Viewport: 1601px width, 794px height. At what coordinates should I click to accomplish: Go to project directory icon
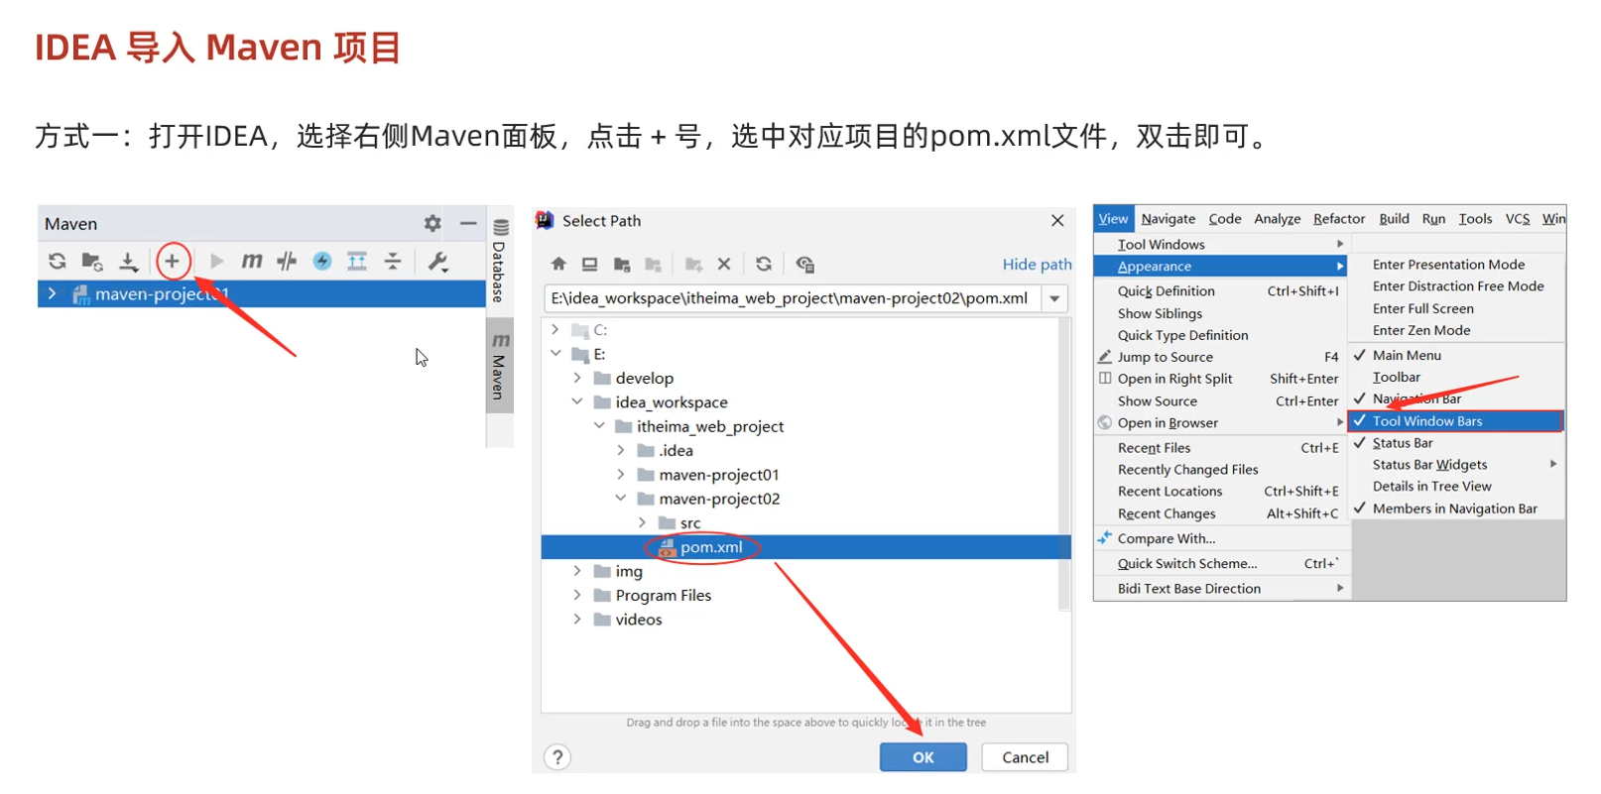(622, 264)
